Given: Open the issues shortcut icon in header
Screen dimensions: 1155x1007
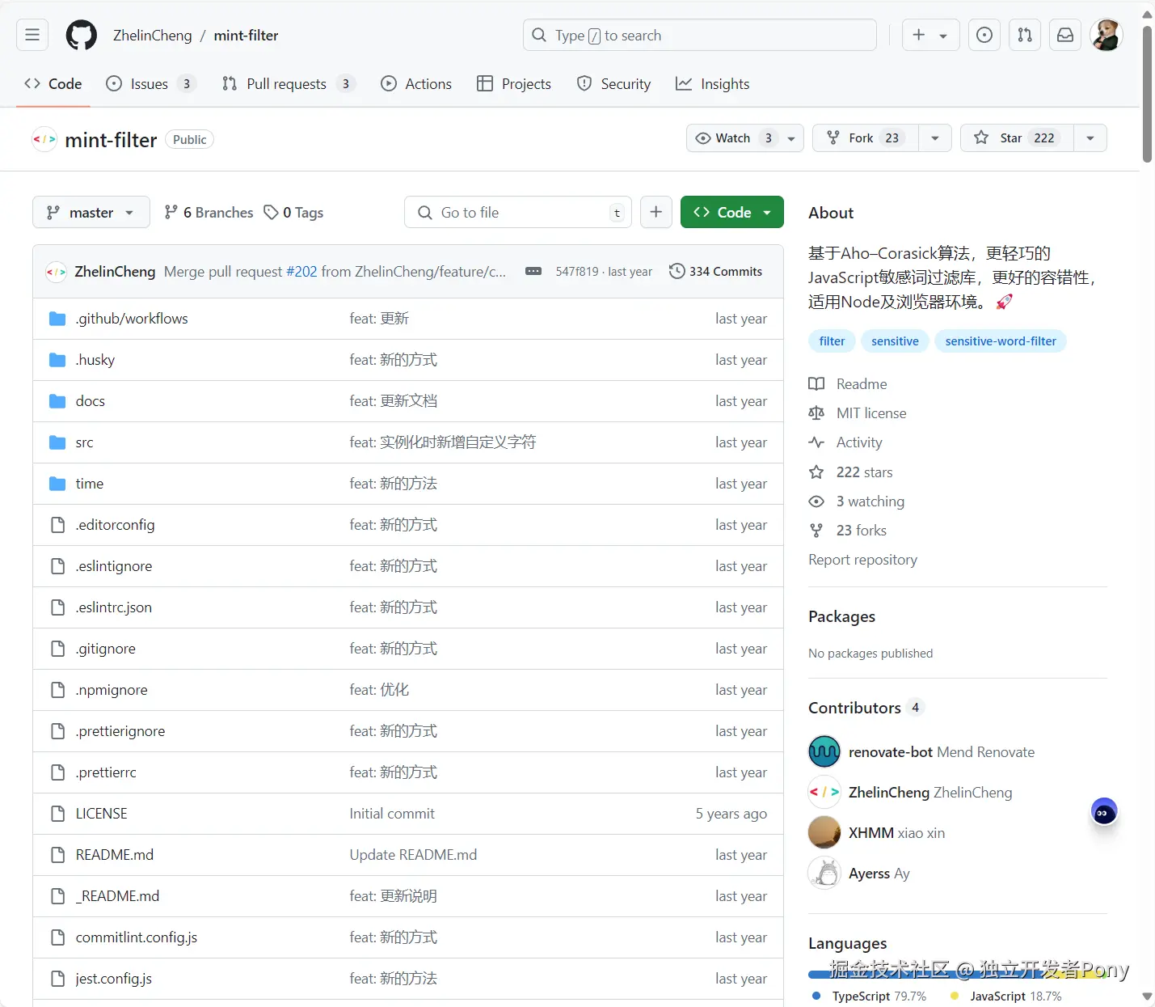Looking at the screenshot, I should (x=984, y=35).
